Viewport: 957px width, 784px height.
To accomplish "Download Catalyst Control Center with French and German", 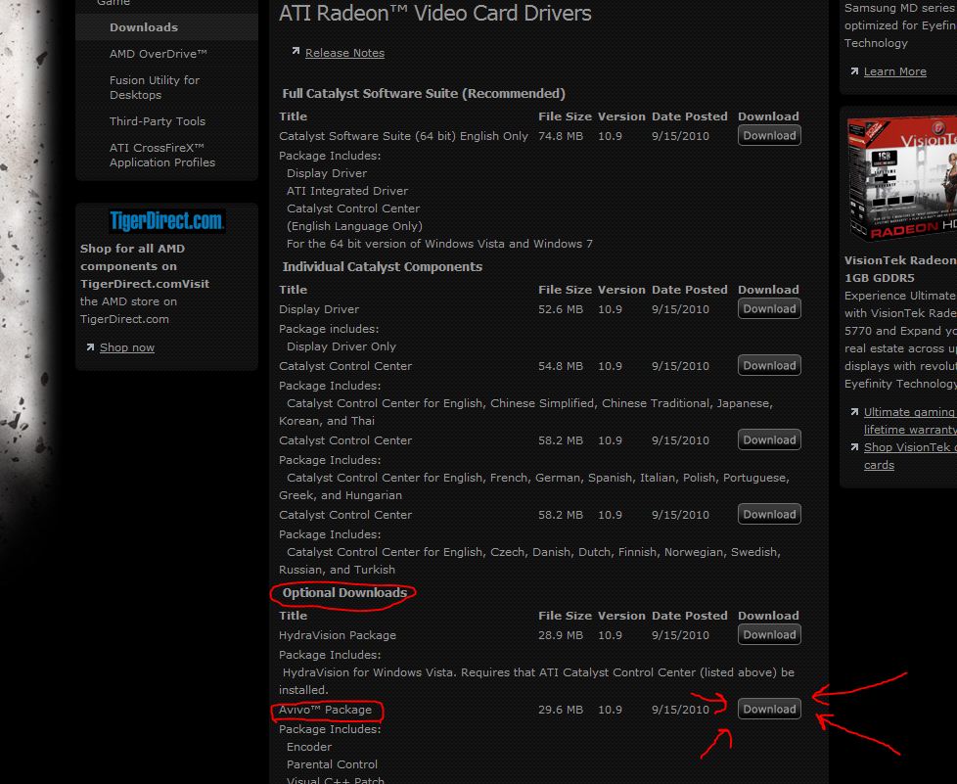I will pos(769,440).
